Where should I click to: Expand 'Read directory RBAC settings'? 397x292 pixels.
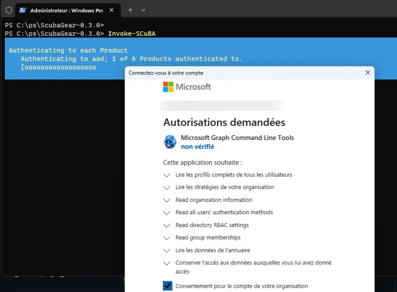(167, 225)
